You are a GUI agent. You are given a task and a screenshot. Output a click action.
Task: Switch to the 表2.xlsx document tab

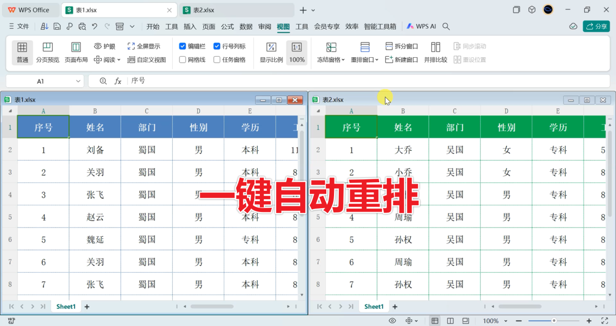(x=236, y=10)
